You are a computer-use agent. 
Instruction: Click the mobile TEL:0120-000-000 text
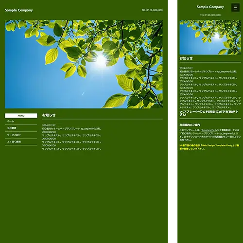pos(210,15)
